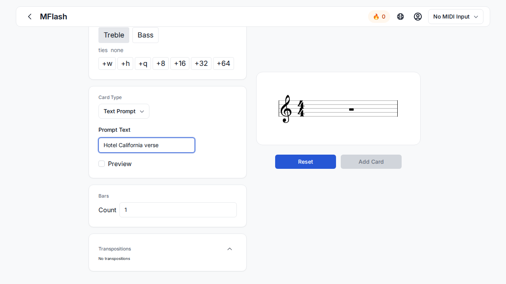Screen dimensions: 506x284
Task: Enable the Preview checkbox
Action: 102,164
